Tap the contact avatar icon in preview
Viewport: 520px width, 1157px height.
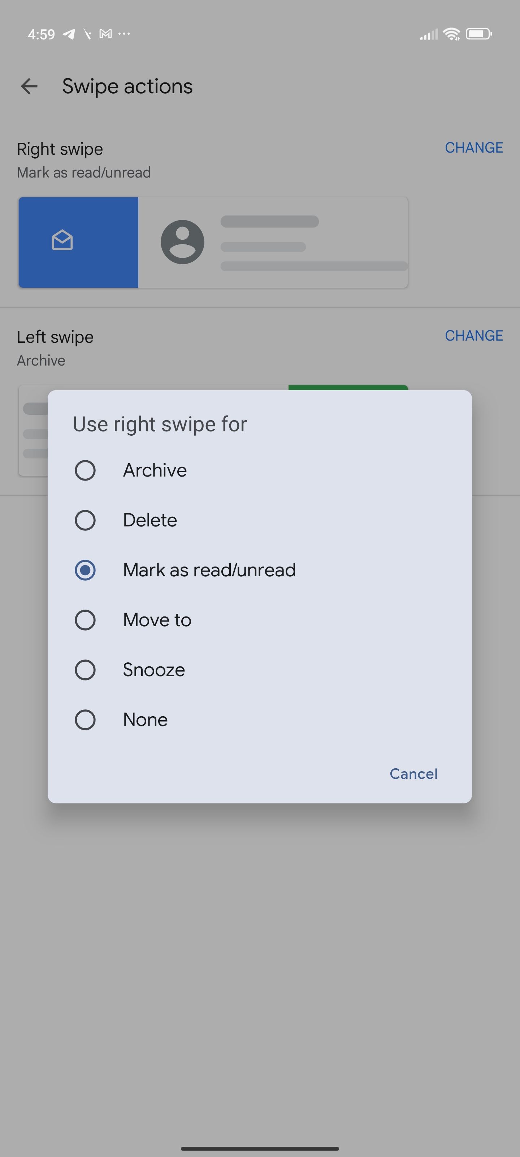(183, 242)
